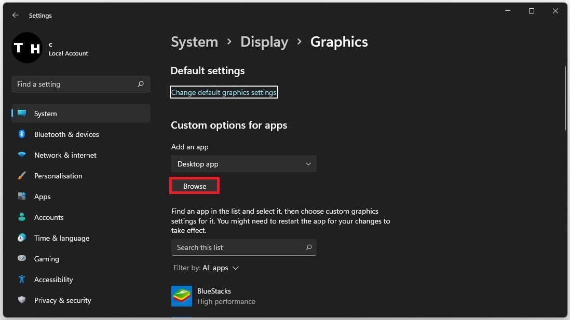Click the Accounts person icon
570x320 pixels.
click(22, 217)
